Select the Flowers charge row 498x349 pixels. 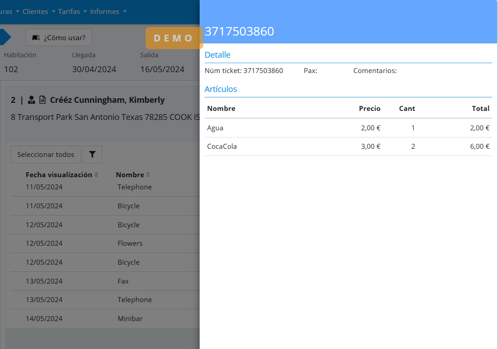pyautogui.click(x=130, y=243)
